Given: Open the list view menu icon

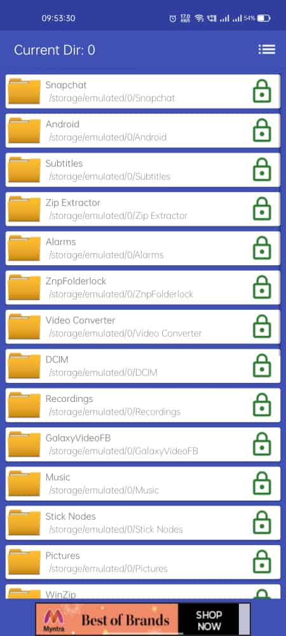Looking at the screenshot, I should pyautogui.click(x=267, y=50).
